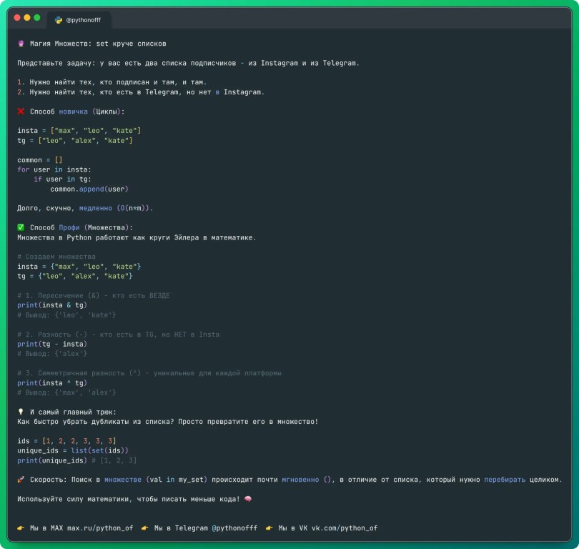Click the red cross mark before Способ новичка
579x549 pixels.
(21, 112)
